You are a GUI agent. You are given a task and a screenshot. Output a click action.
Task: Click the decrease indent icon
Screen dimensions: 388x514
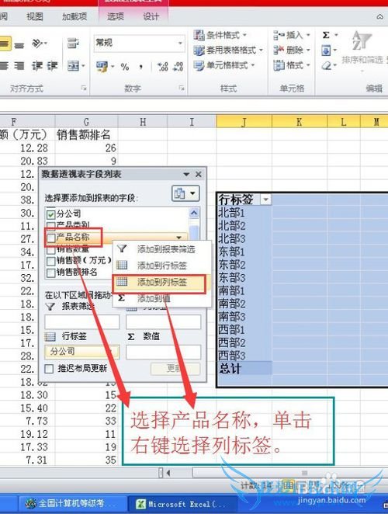[36, 66]
